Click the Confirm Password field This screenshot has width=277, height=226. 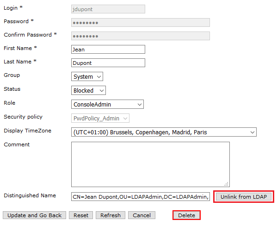[x=141, y=36]
